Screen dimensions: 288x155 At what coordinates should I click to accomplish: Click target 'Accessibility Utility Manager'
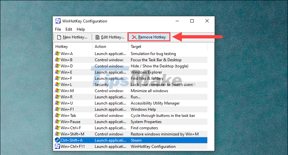click(155, 103)
